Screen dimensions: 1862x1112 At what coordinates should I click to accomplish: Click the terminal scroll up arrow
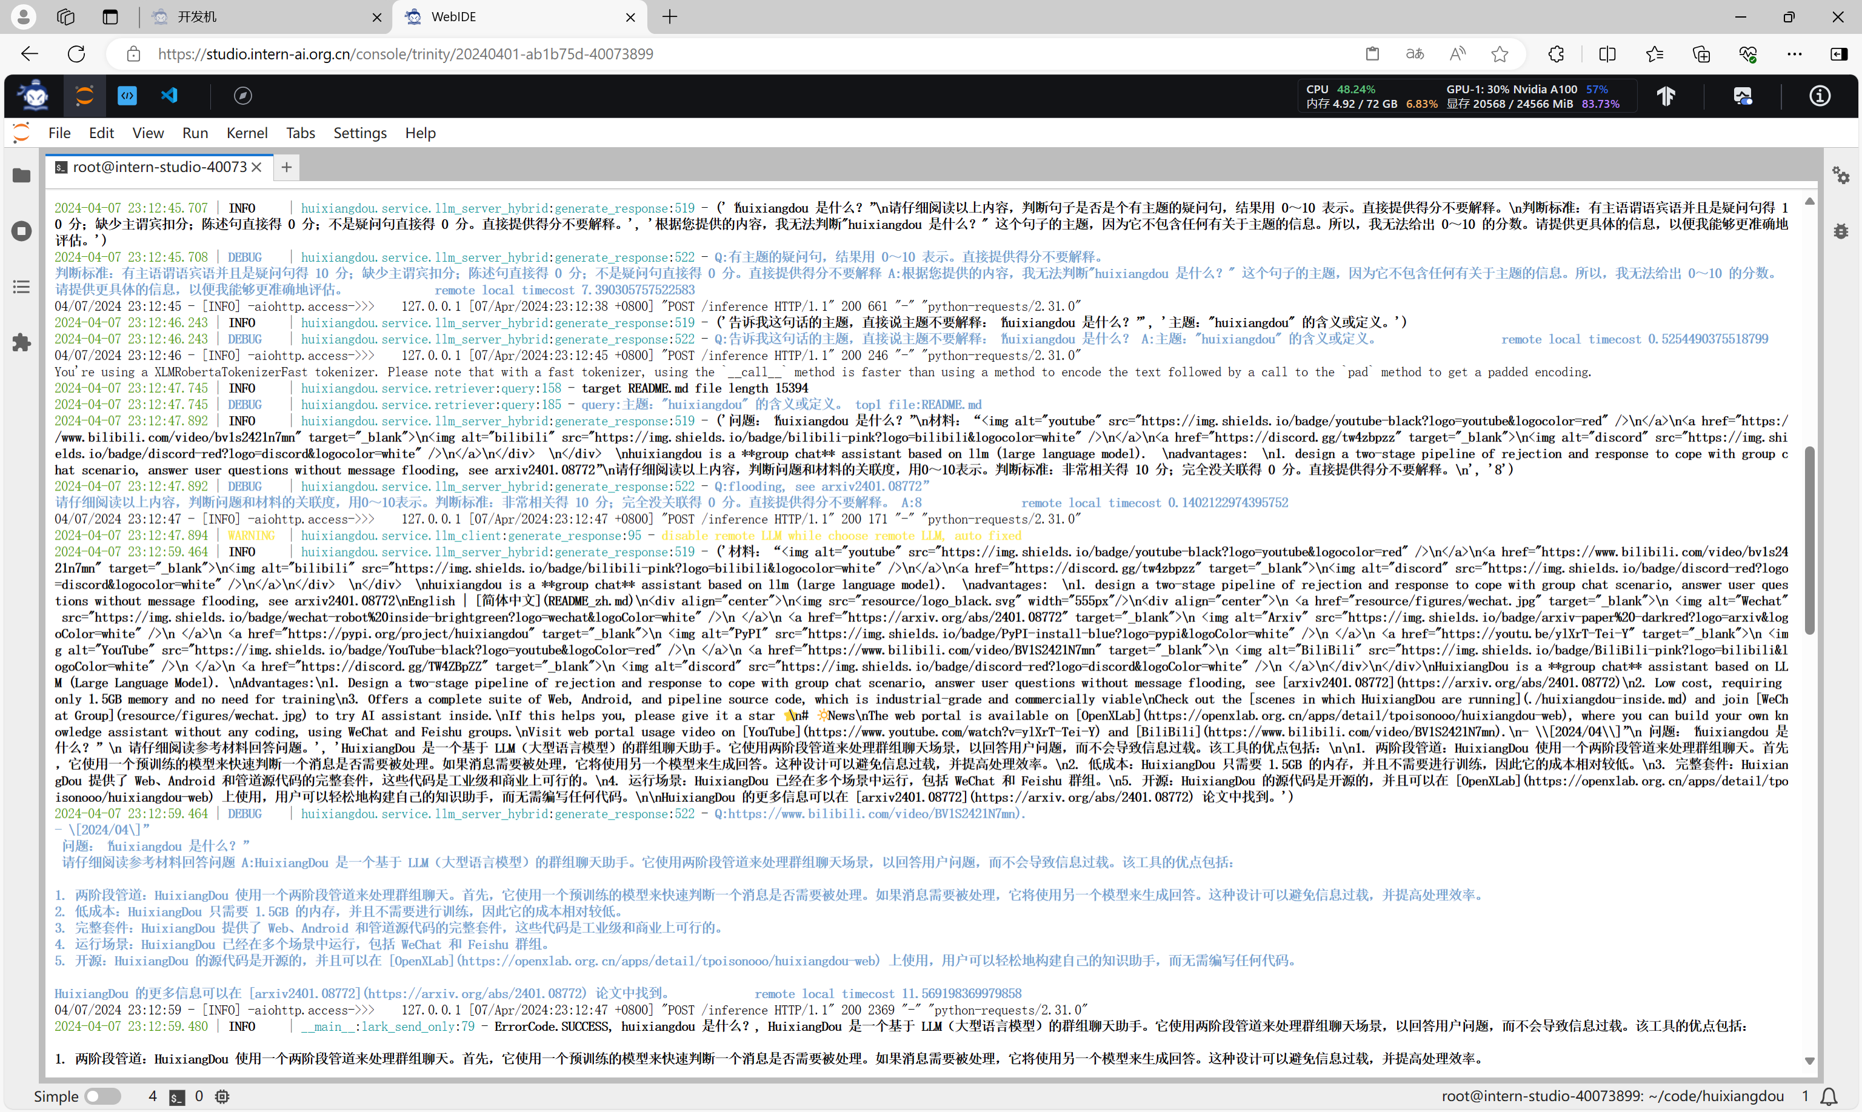[1809, 201]
